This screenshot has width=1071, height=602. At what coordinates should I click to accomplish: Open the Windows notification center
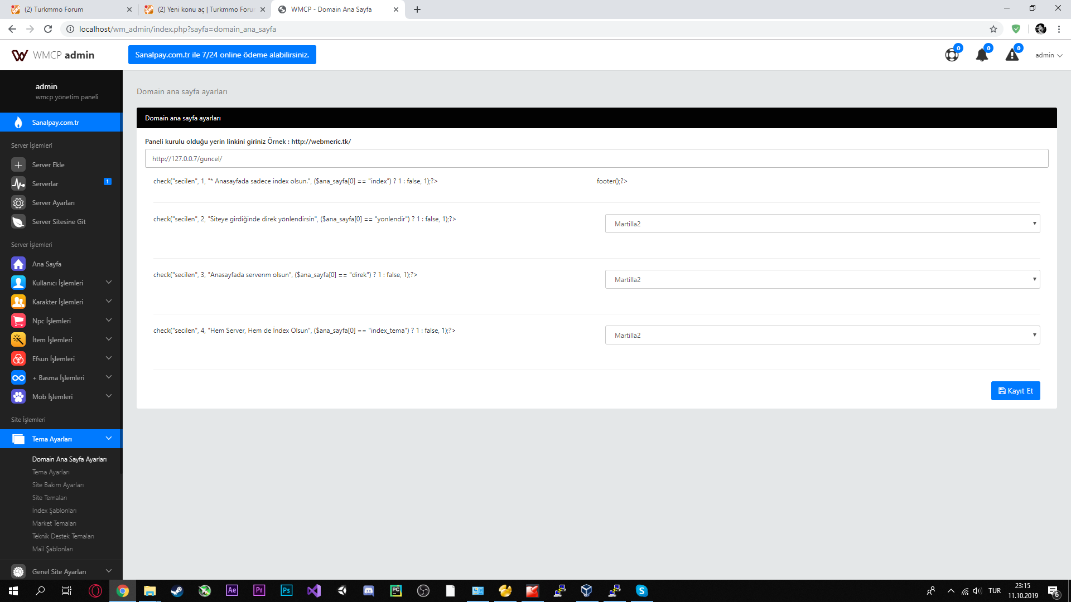1053,591
